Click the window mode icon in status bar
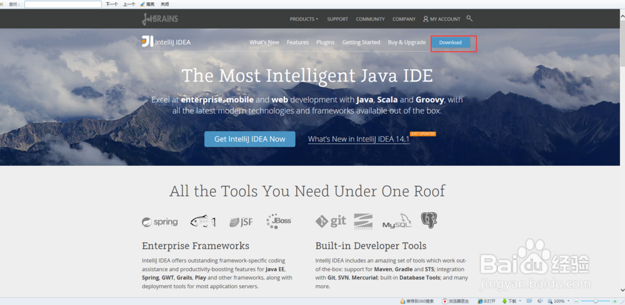625x305 pixels. [529, 301]
